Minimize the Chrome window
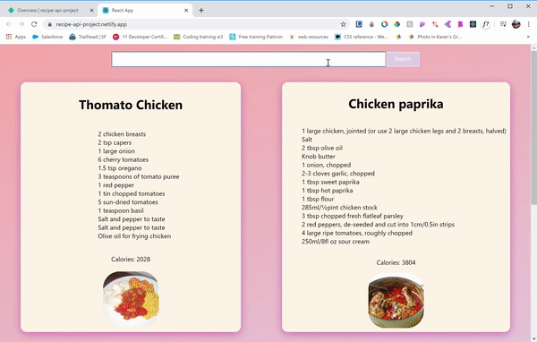Image resolution: width=537 pixels, height=342 pixels. tap(491, 6)
